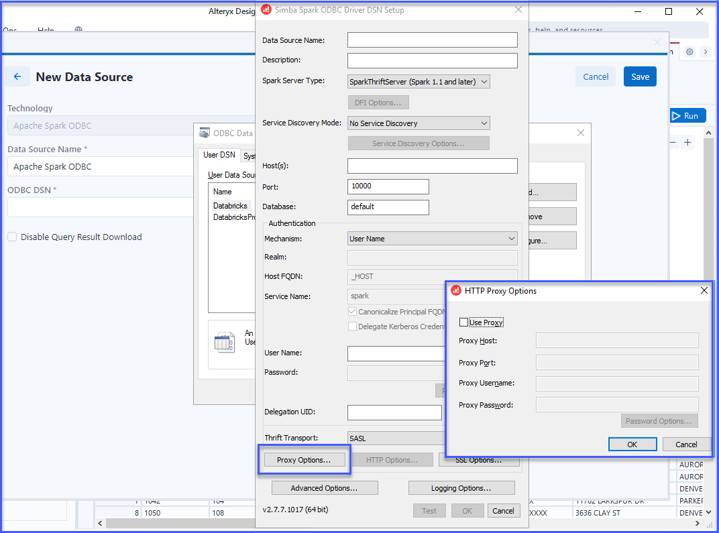Viewport: 719px width, 533px height.
Task: Open the settings gear icon in Alteryx
Action: (x=689, y=52)
